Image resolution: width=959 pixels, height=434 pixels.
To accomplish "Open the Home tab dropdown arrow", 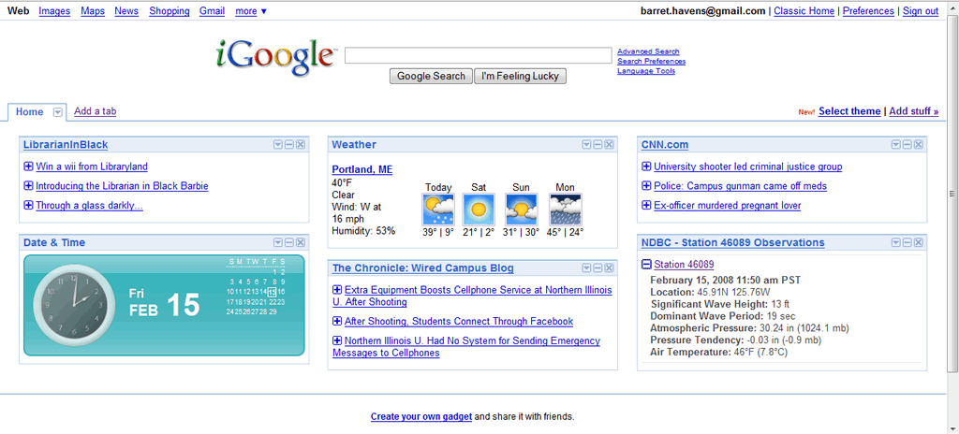I will tap(57, 112).
